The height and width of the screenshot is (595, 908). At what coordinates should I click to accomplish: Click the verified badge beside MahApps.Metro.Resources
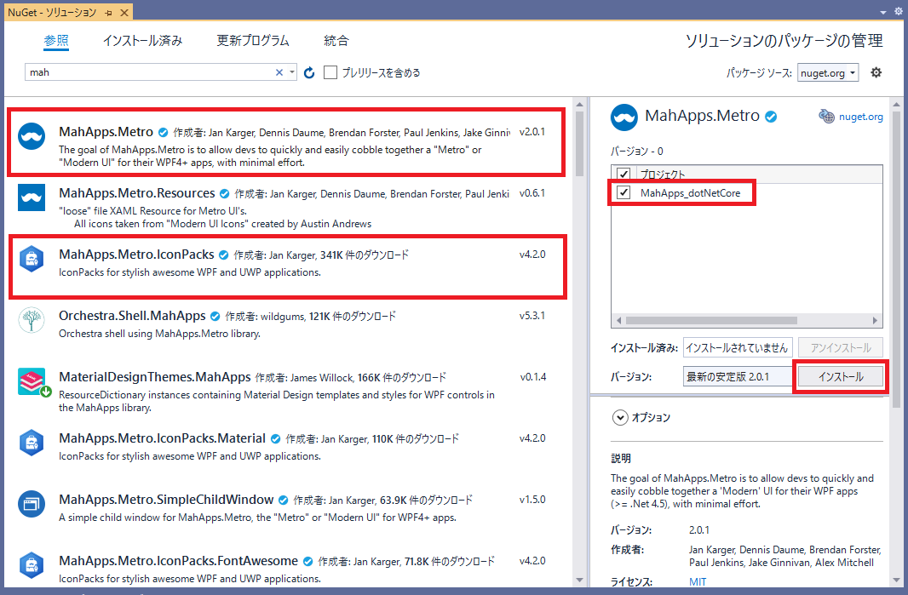(x=225, y=194)
